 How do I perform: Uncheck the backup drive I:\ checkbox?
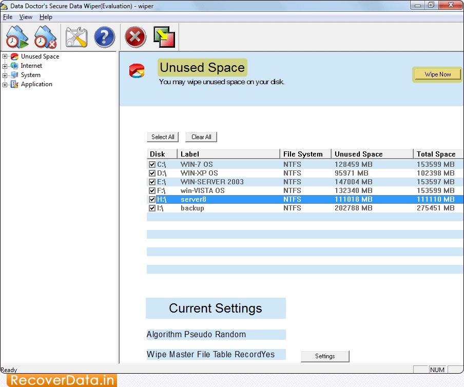pyautogui.click(x=152, y=208)
